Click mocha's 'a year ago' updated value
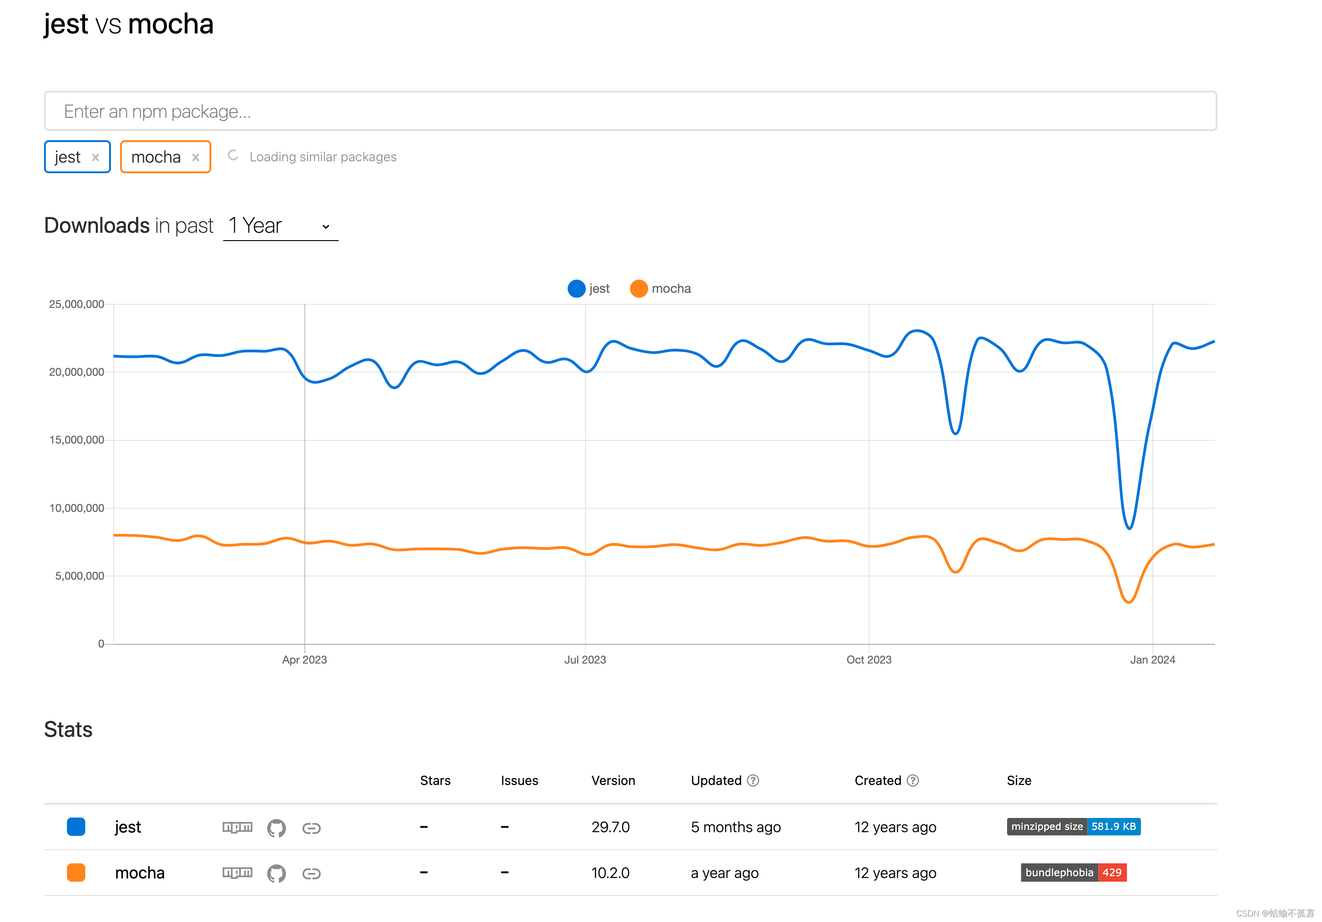Image resolution: width=1322 pixels, height=922 pixels. (724, 873)
